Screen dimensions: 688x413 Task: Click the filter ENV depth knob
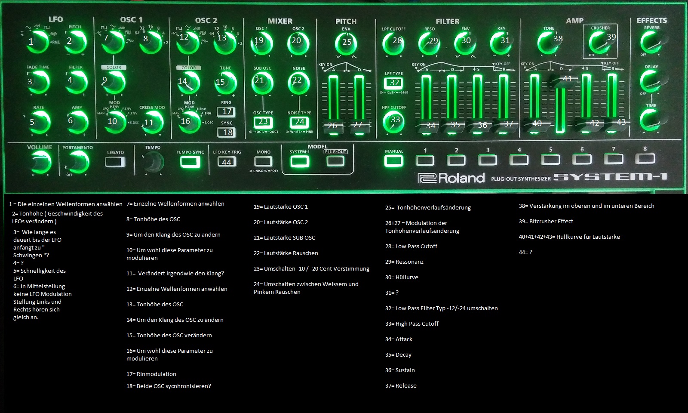(x=466, y=43)
